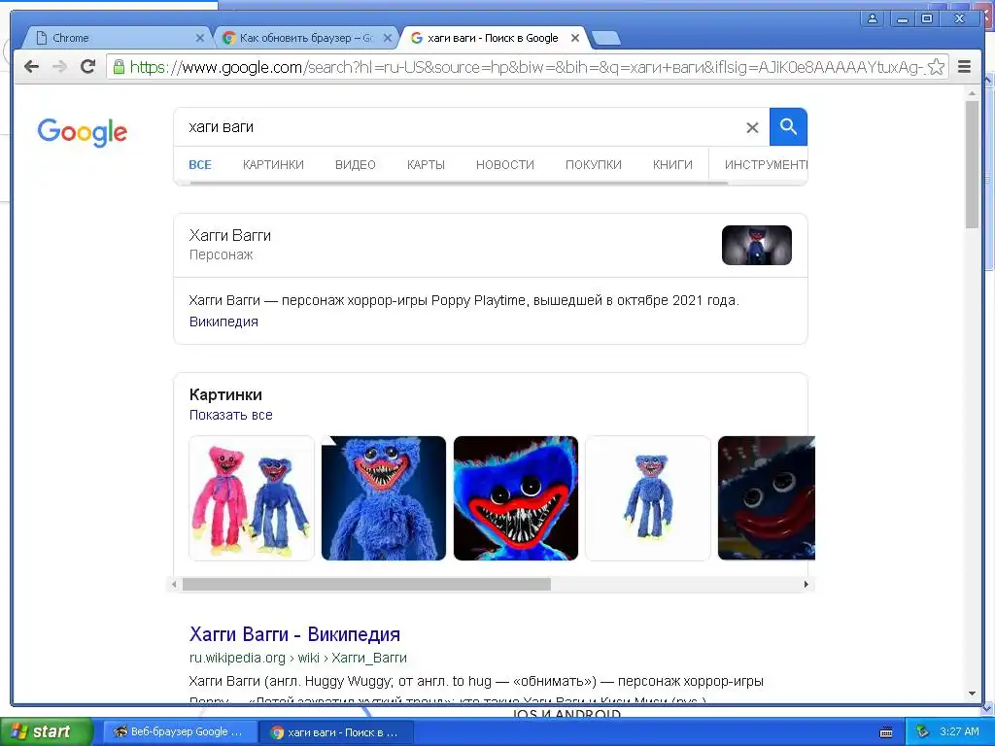The image size is (995, 746).
Task: Open a new tab with the new-tab button
Action: pos(606,39)
